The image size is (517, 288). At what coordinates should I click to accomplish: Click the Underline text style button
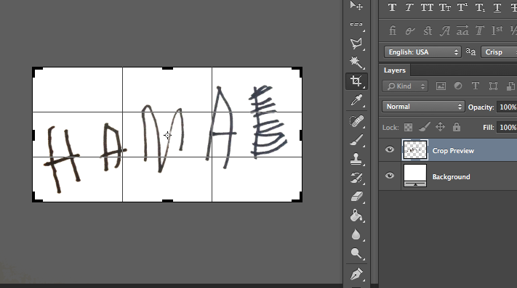tap(497, 7)
